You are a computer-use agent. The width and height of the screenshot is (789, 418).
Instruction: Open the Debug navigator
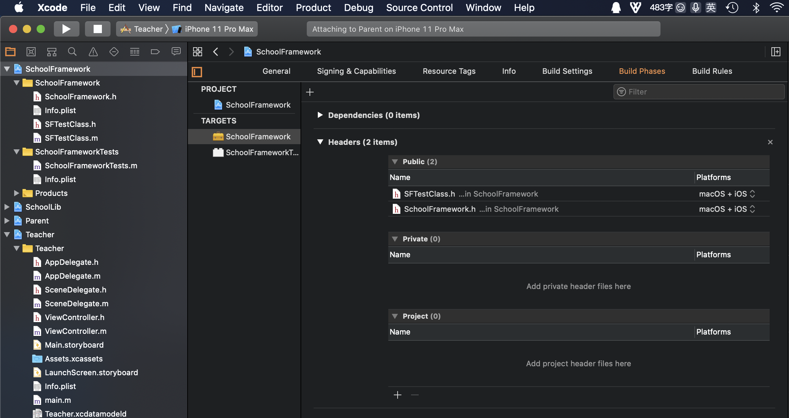pos(135,52)
